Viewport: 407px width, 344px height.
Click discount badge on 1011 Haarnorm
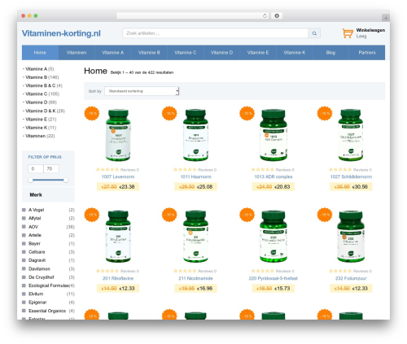[x=169, y=113]
